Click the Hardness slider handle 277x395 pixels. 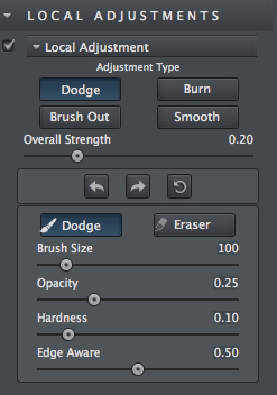pos(68,334)
